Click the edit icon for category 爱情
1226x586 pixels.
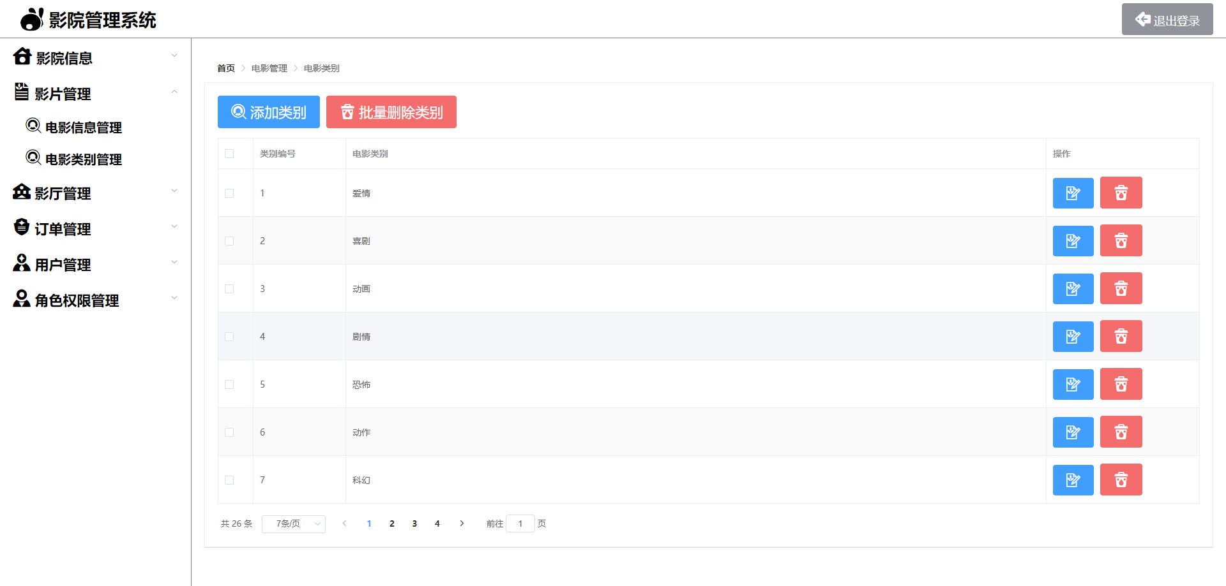pyautogui.click(x=1073, y=193)
